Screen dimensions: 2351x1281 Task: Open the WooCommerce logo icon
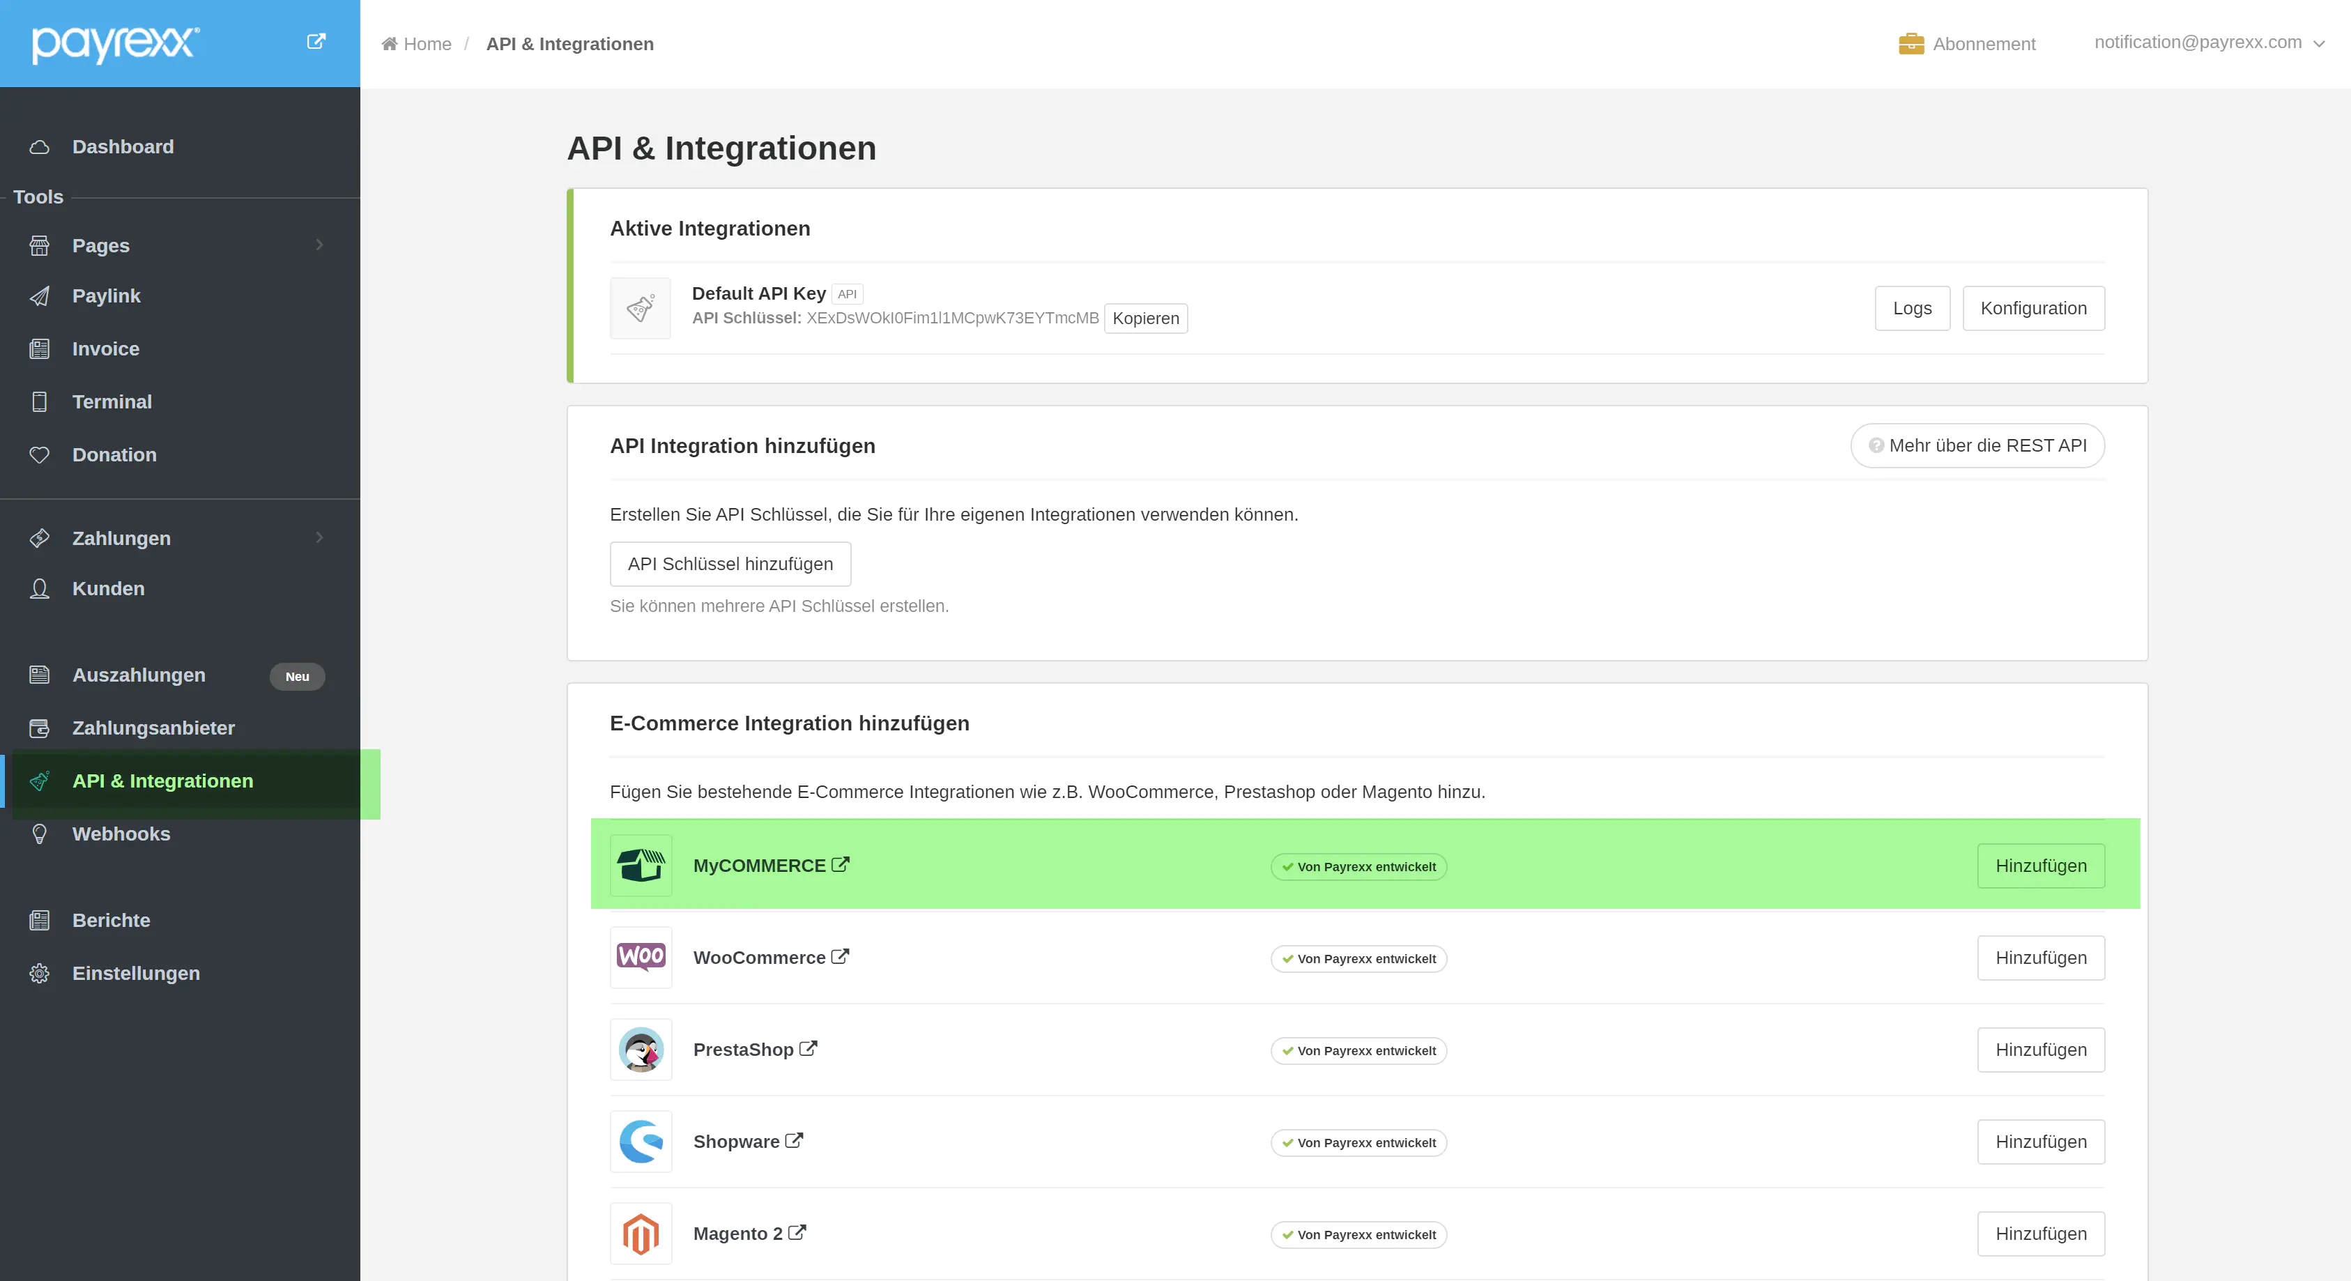pos(641,957)
